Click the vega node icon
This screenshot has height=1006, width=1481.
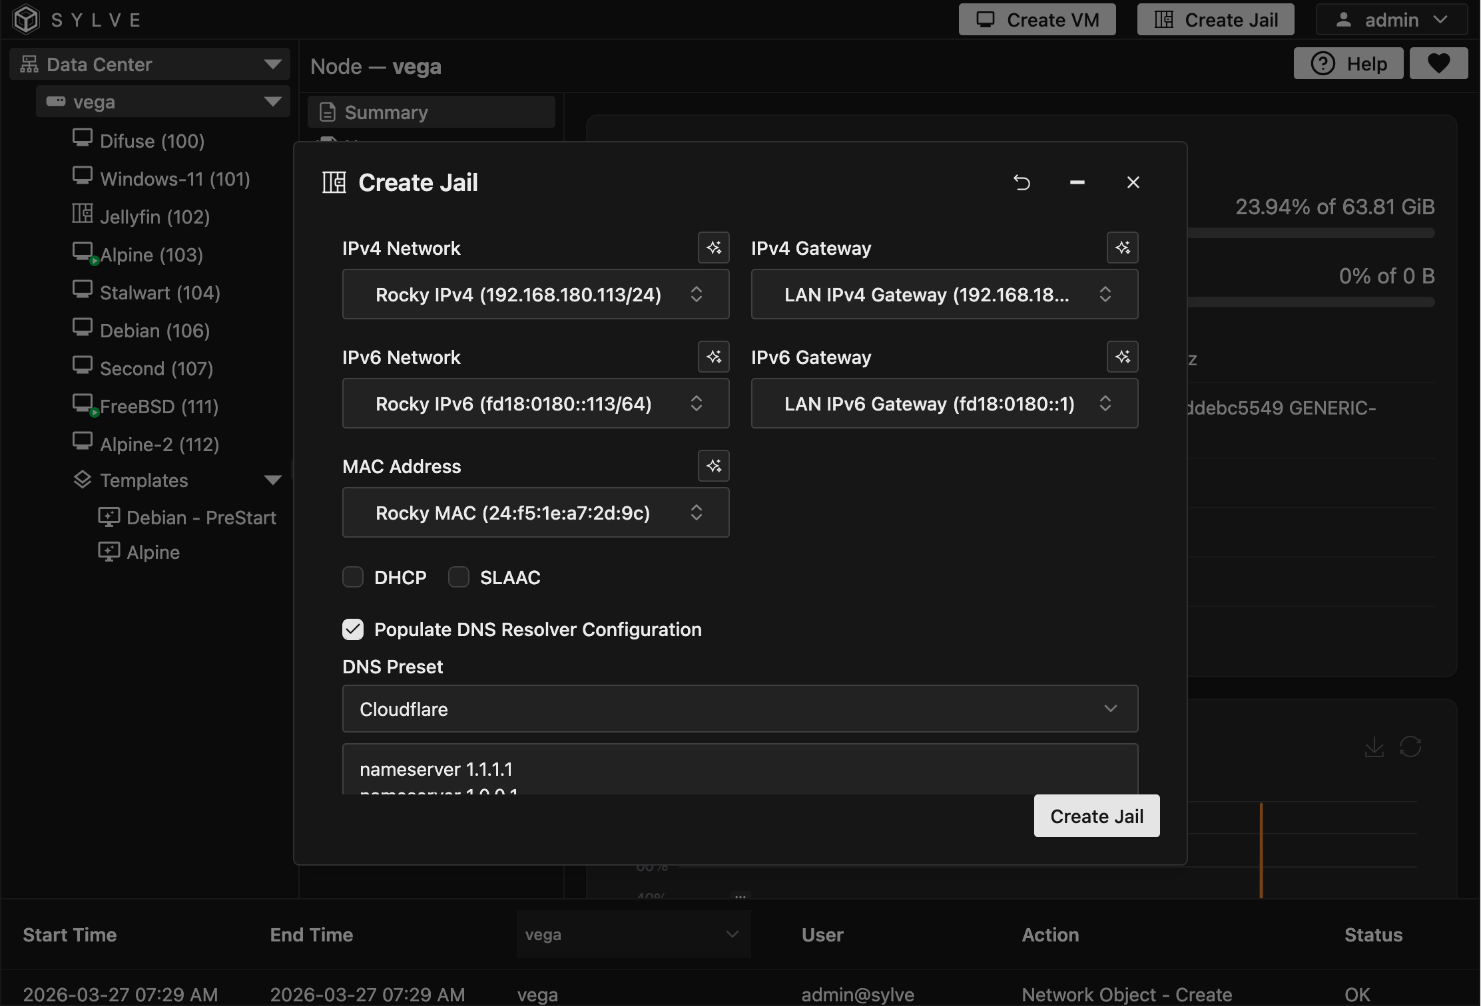[x=56, y=101]
